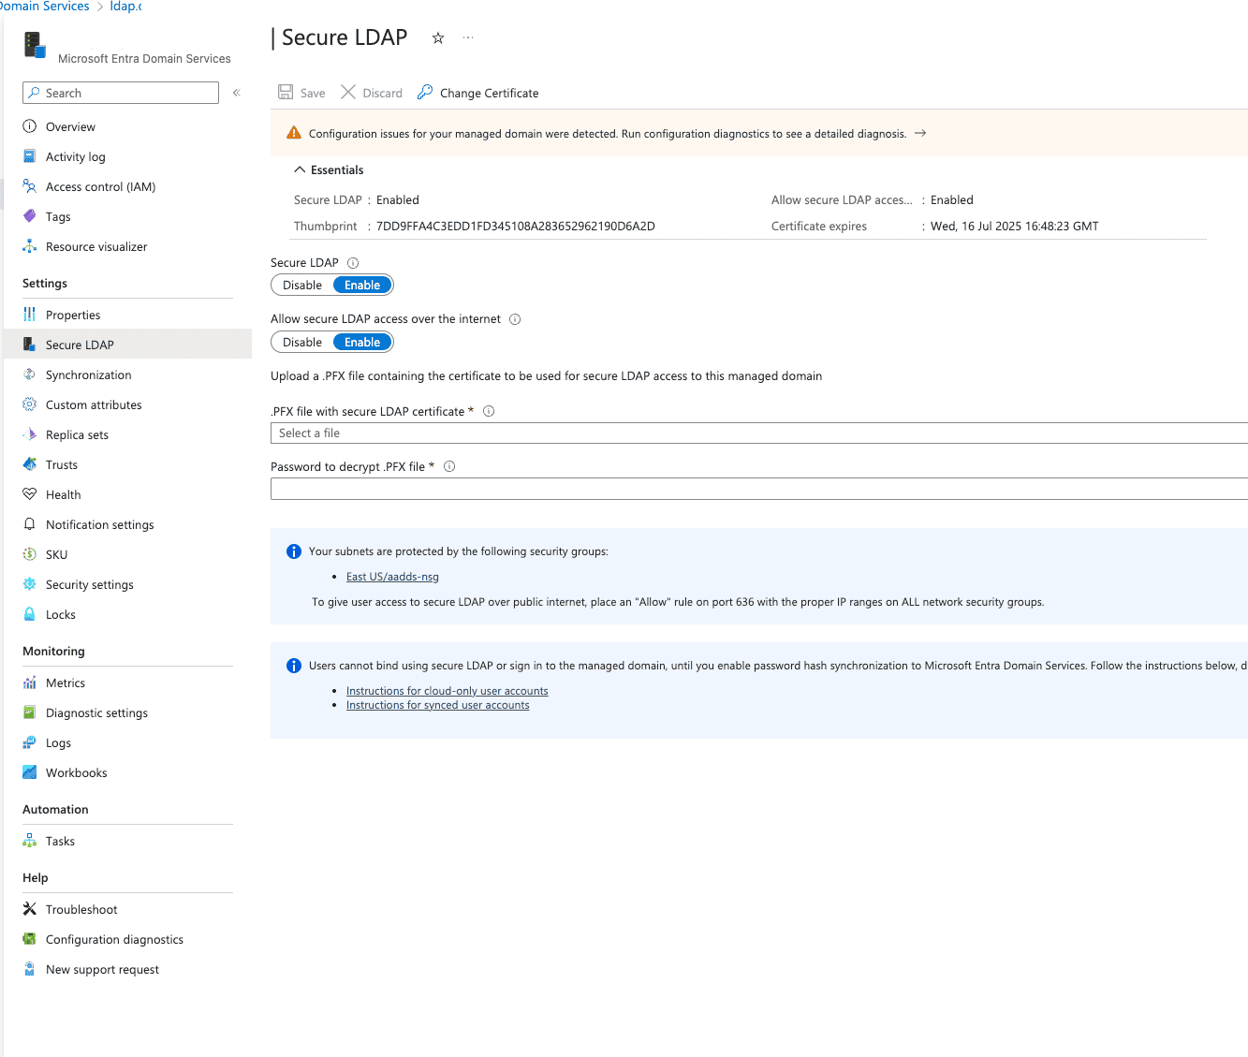Screen dimensions: 1248x1057
Task: Click the Save disk icon in toolbar
Action: [x=286, y=92]
